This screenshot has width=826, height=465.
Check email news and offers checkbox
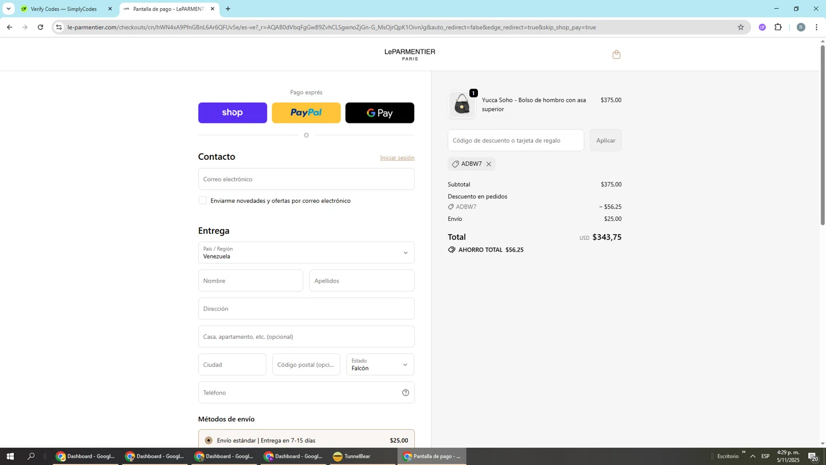pos(203,201)
